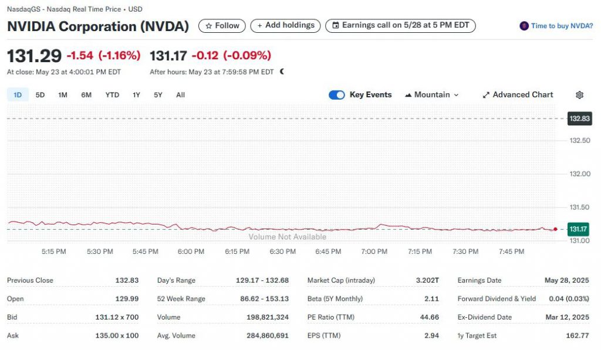This screenshot has height=350, width=601.
Task: Select the 1Y range tab
Action: tap(136, 95)
